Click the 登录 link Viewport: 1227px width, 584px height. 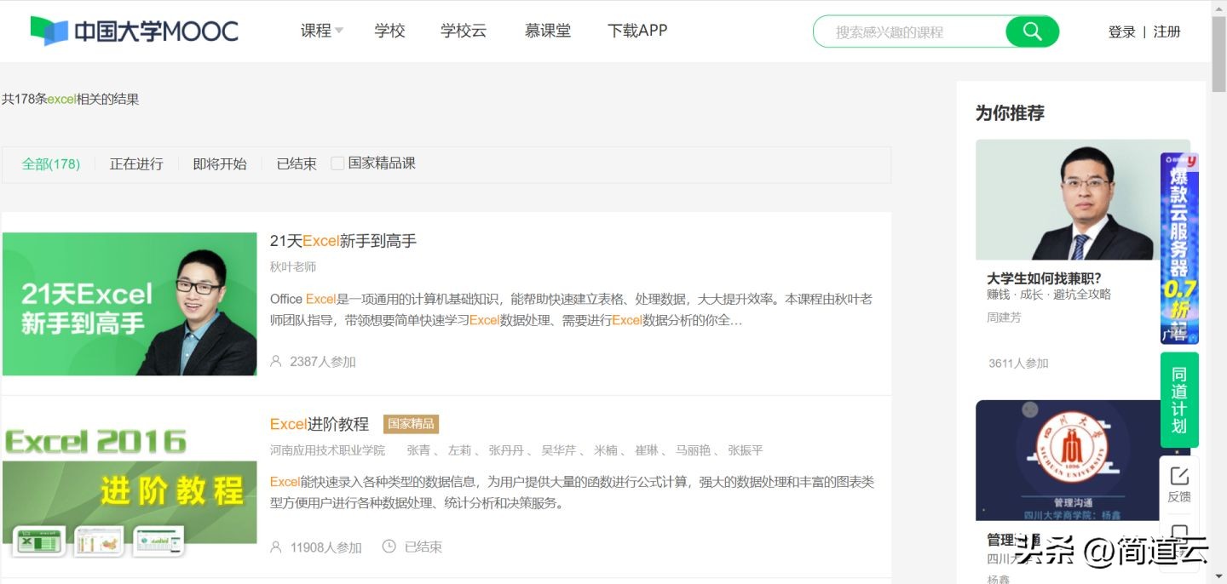click(x=1121, y=31)
